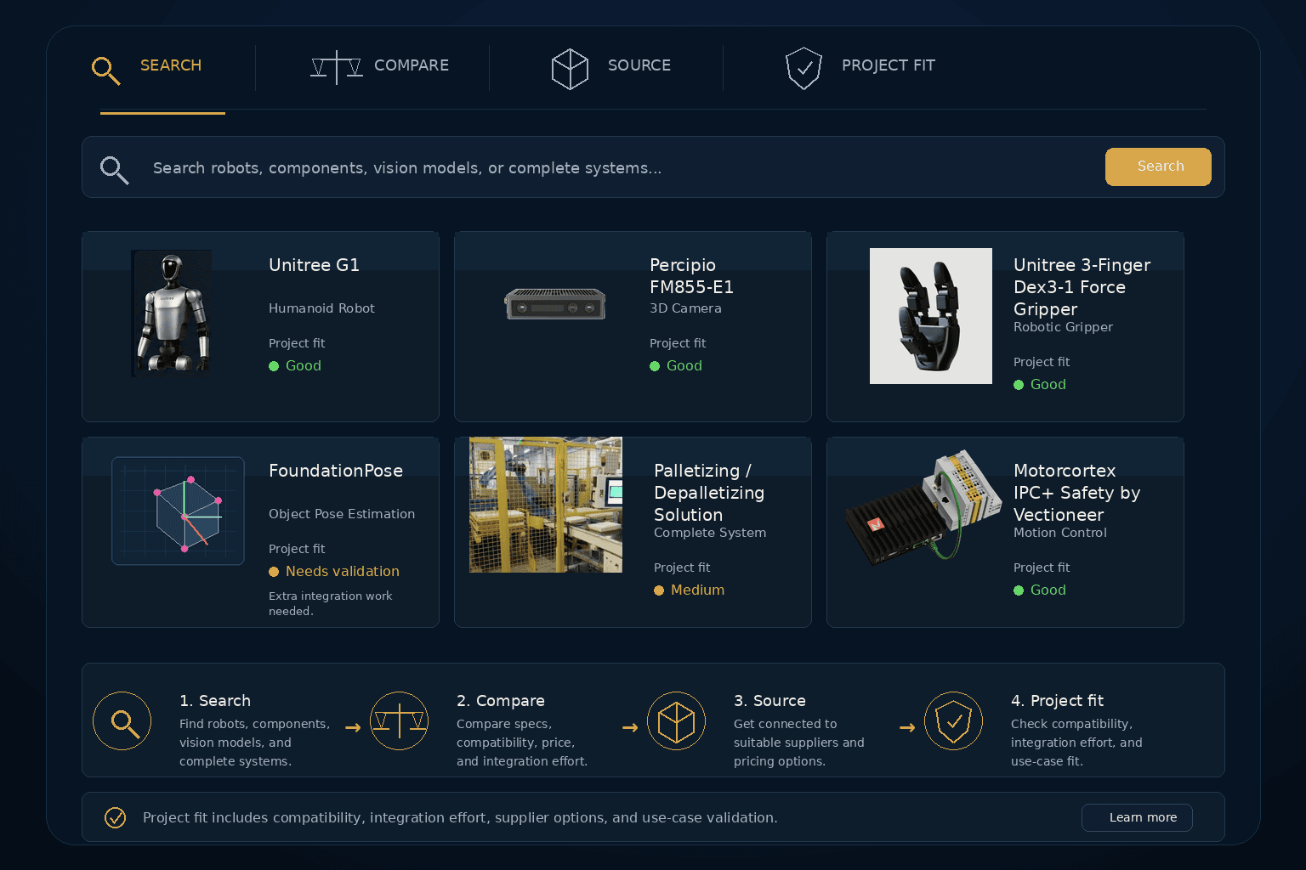Viewport: 1306px width, 870px height.
Task: Click the Extra integration work needed note
Action: [330, 603]
